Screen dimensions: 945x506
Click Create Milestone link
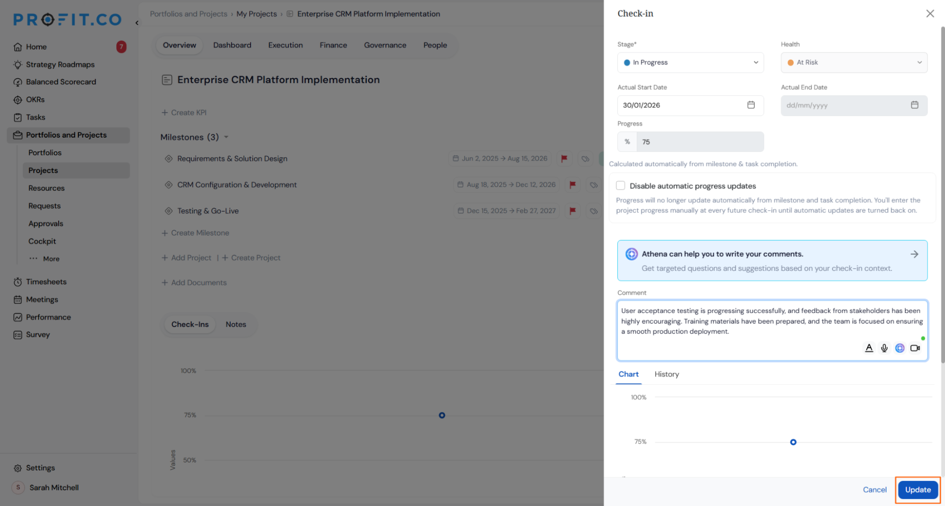coord(195,233)
